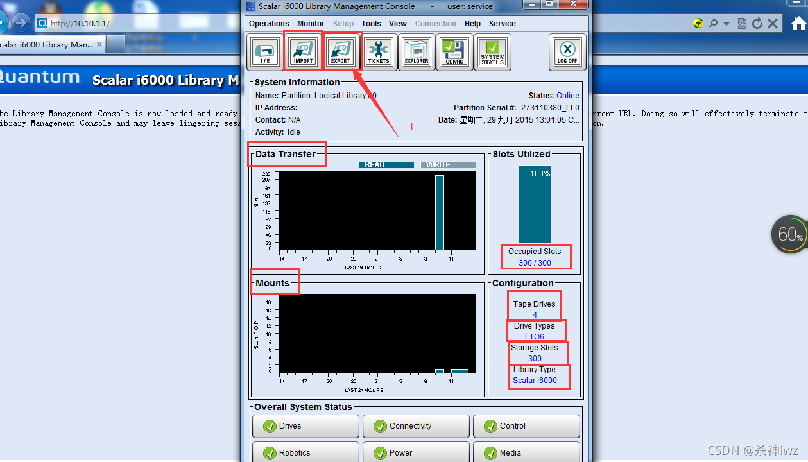Image resolution: width=808 pixels, height=462 pixels.
Task: Click the Robotics status button
Action: [305, 452]
